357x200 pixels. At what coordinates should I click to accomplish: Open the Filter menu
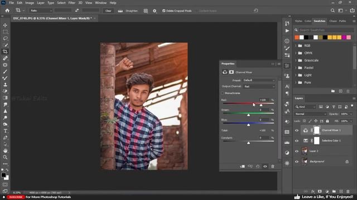[x=72, y=3]
